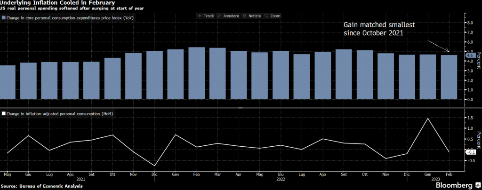Click the Dic 2021 x-axis label
482x190 pixels.
click(x=154, y=174)
